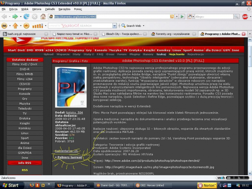The image size is (252, 189).
Task: Switch to the Bleach City tab
Action: coord(124,34)
